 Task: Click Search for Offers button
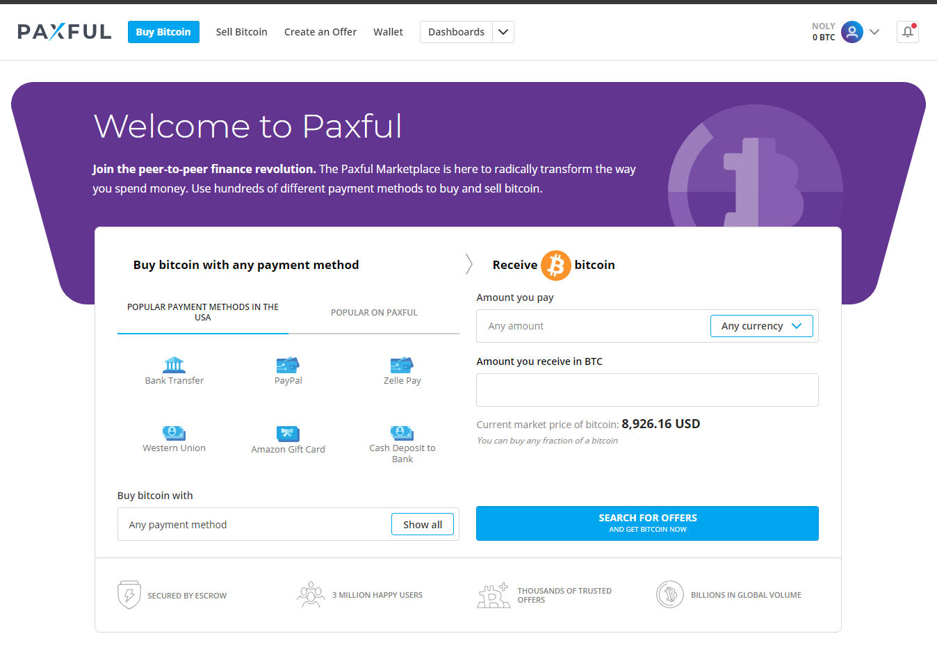click(647, 523)
